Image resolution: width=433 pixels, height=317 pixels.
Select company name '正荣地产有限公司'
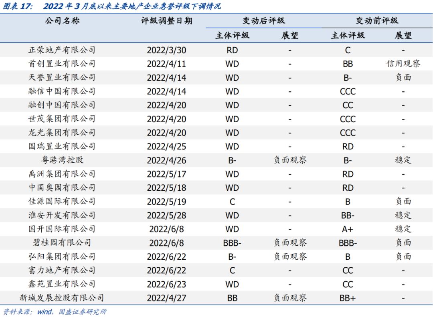coord(62,50)
